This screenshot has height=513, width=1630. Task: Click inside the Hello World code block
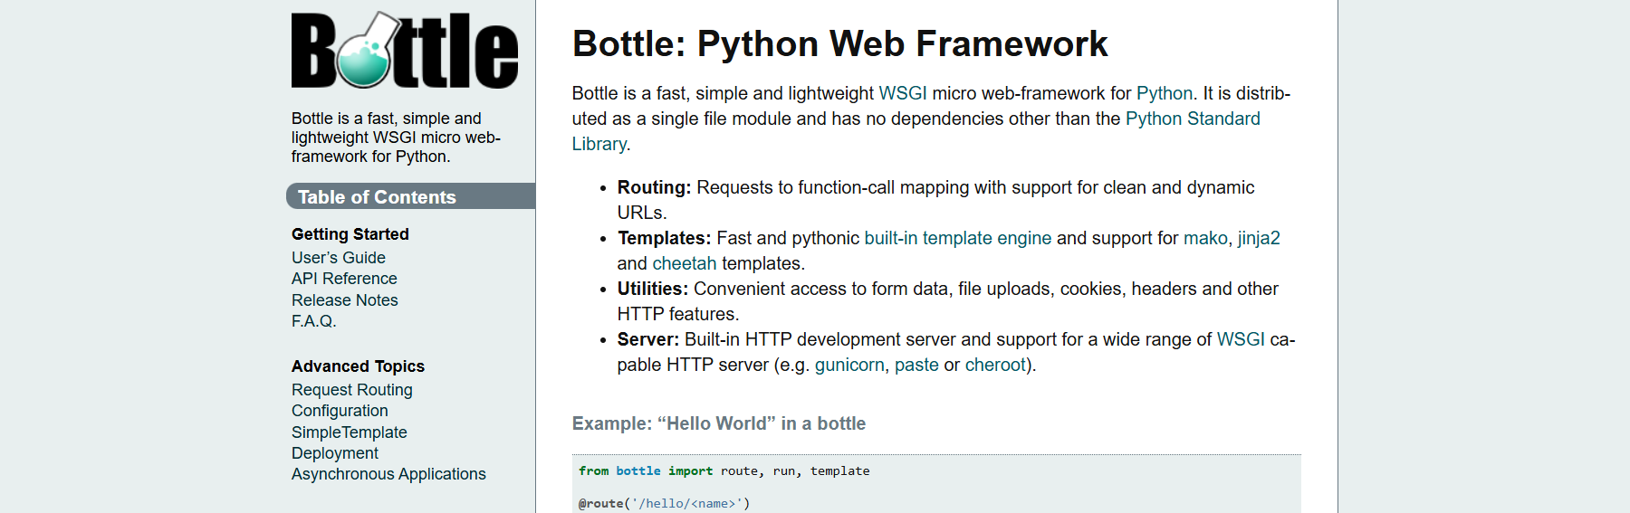point(935,487)
